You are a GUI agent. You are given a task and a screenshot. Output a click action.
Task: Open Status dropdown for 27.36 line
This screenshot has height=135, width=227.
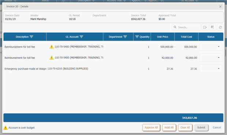[211, 68]
